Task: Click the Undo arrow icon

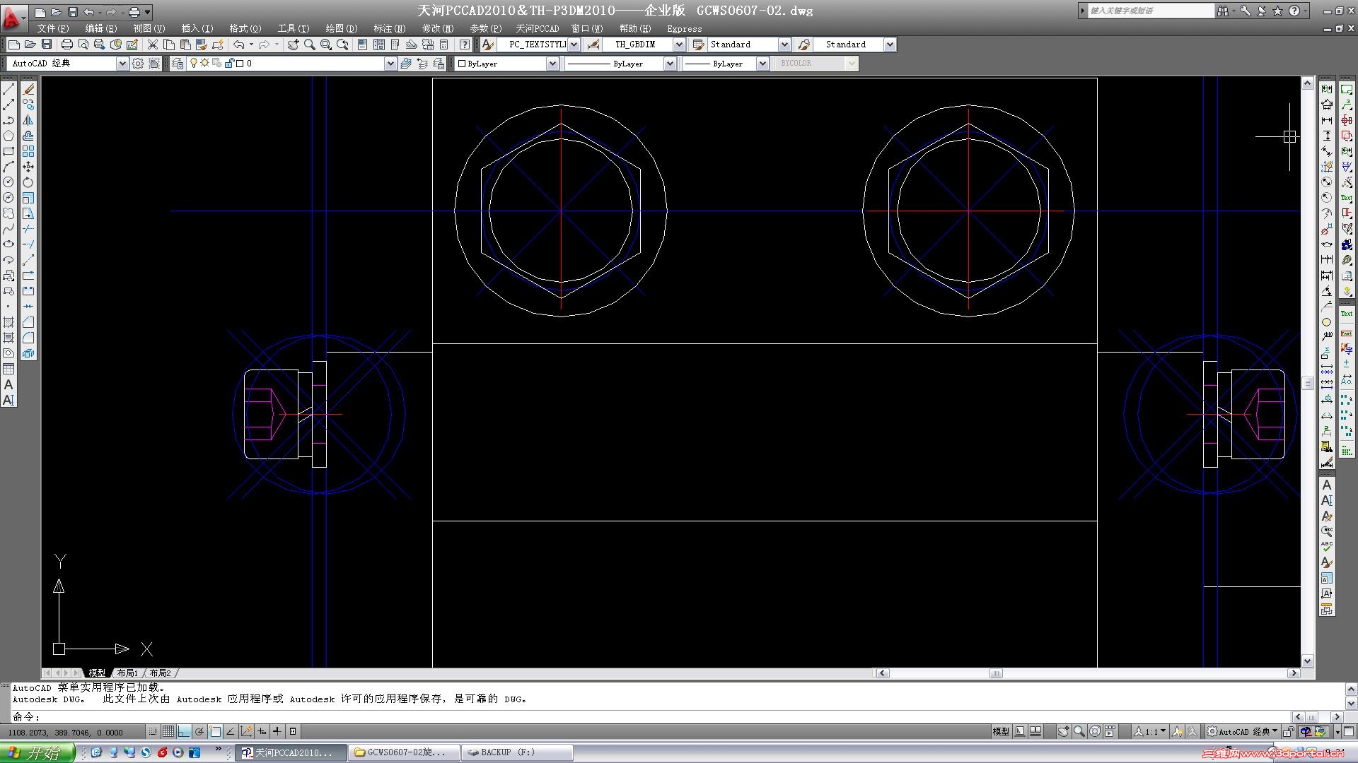Action: point(238,45)
